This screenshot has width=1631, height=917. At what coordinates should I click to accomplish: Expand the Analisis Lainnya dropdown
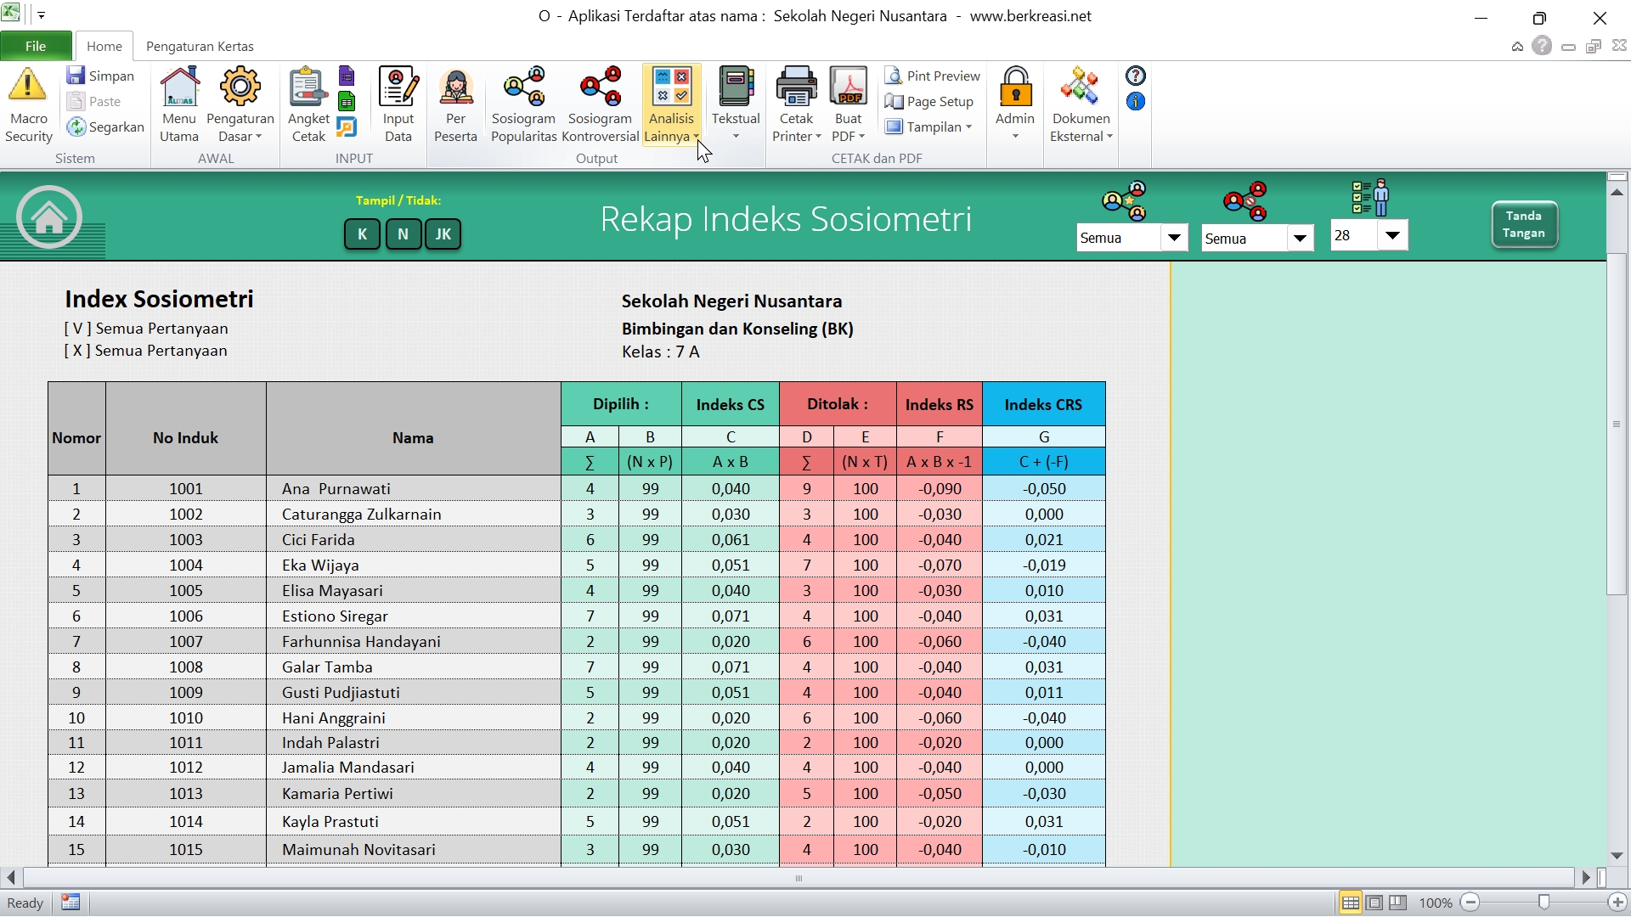(x=696, y=137)
